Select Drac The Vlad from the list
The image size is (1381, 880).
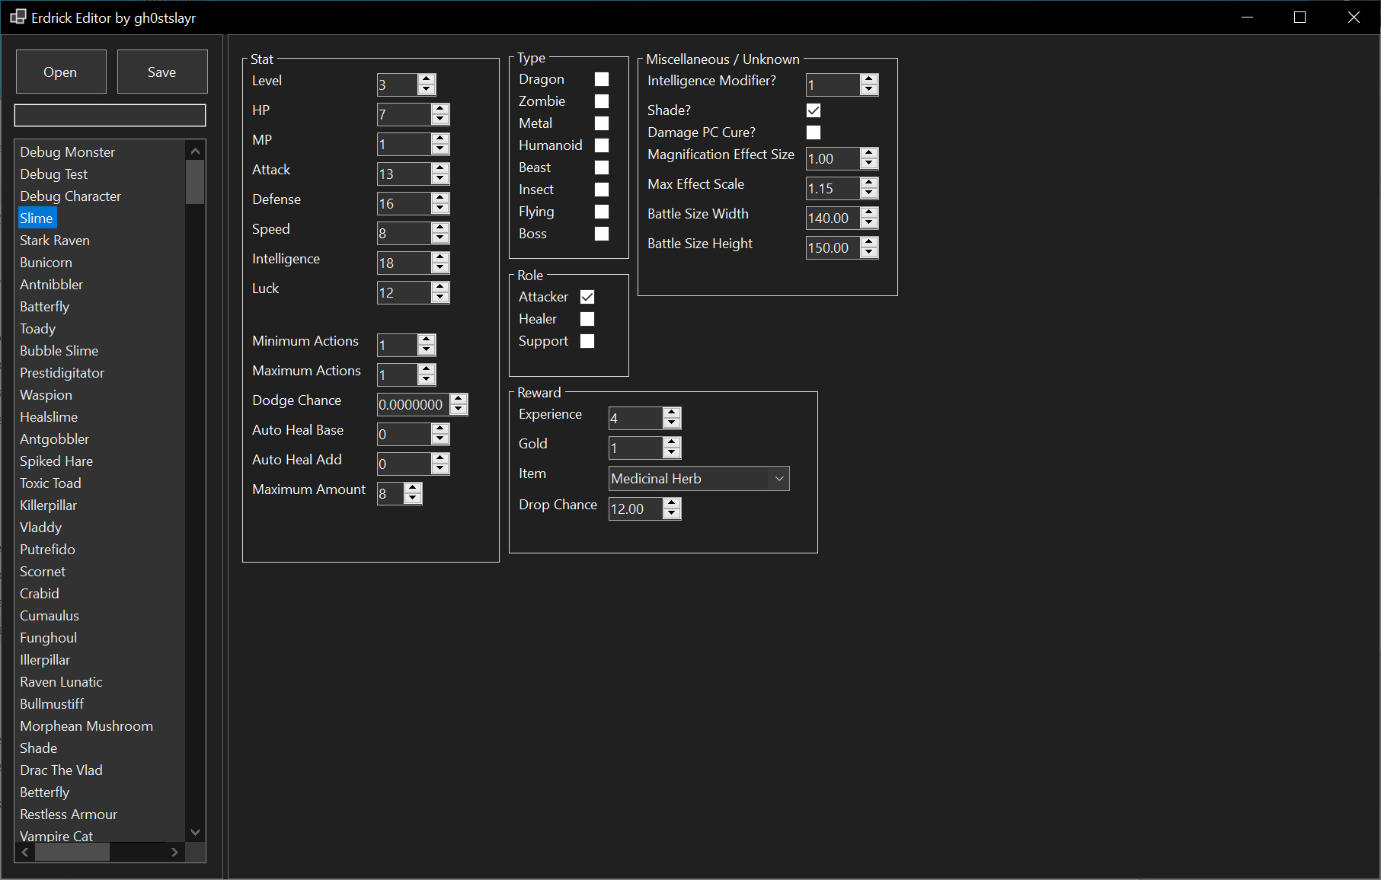click(62, 770)
